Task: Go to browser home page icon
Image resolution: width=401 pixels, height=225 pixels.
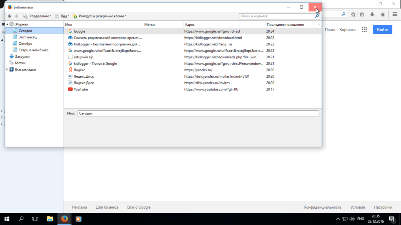Action: pyautogui.click(x=383, y=14)
